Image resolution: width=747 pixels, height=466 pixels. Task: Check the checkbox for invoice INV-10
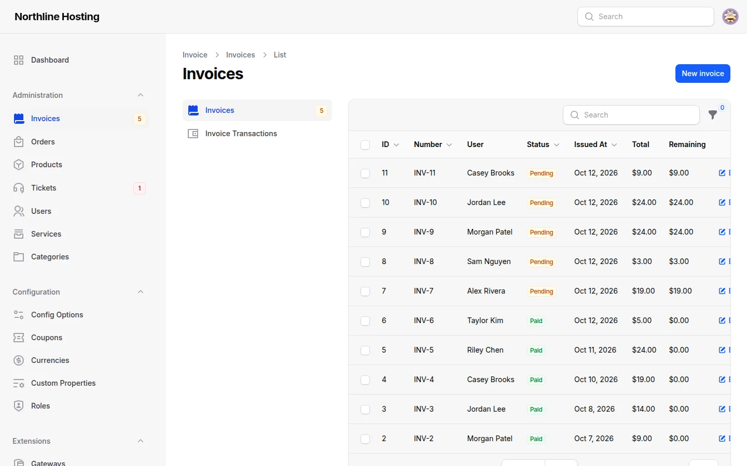click(x=365, y=203)
